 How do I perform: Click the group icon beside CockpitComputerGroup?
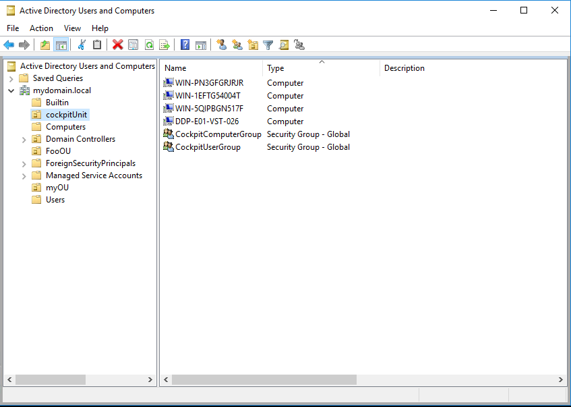[x=169, y=134]
